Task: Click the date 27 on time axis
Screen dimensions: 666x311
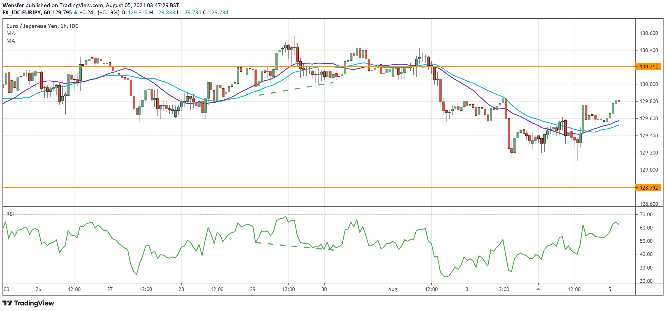Action: pyautogui.click(x=109, y=290)
